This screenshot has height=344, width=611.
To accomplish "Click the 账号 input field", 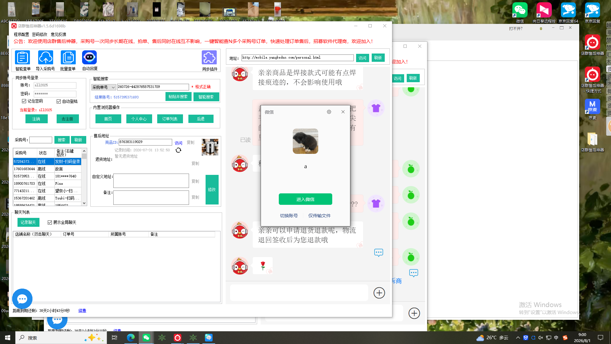I will 55,85.
